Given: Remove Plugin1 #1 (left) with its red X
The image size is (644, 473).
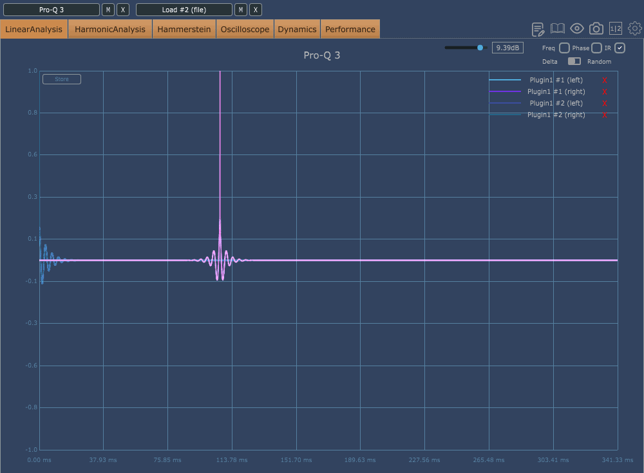Looking at the screenshot, I should pyautogui.click(x=604, y=80).
